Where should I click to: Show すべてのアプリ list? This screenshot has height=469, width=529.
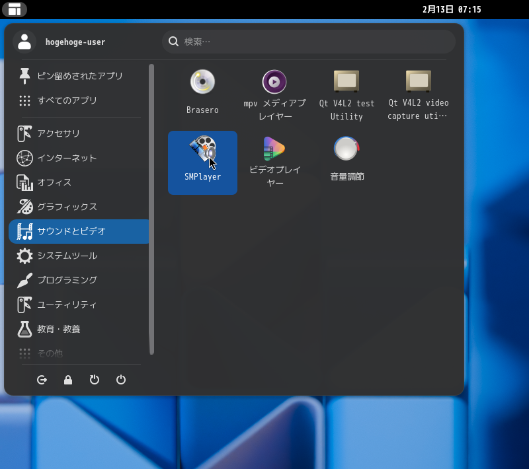[x=78, y=100]
